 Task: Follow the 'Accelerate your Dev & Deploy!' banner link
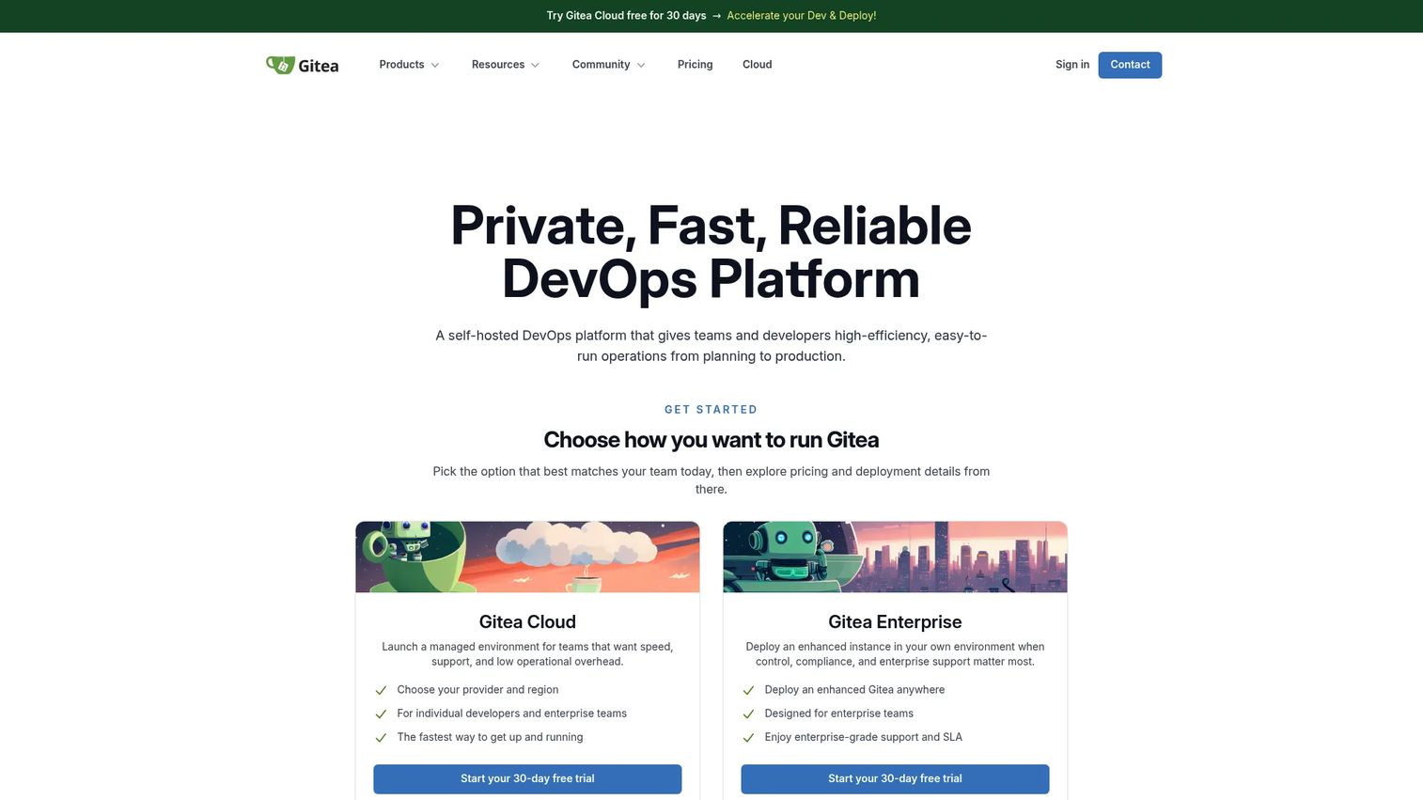pyautogui.click(x=802, y=16)
